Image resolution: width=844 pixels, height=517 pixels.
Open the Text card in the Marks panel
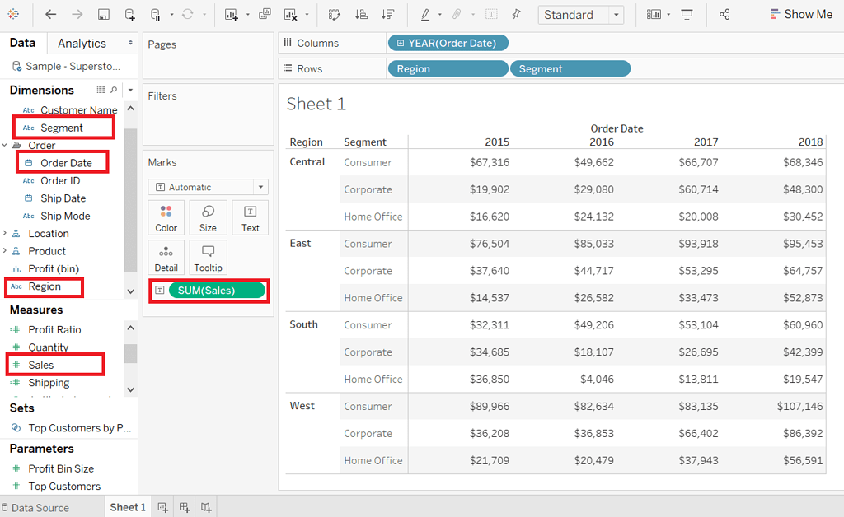(250, 217)
